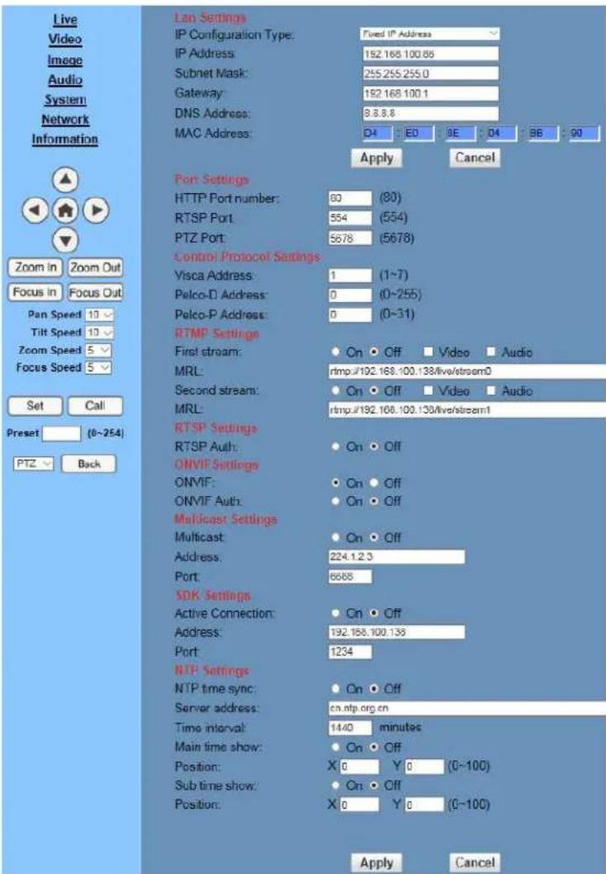Open the Video settings page
This screenshot has height=874, width=606.
pyautogui.click(x=65, y=39)
